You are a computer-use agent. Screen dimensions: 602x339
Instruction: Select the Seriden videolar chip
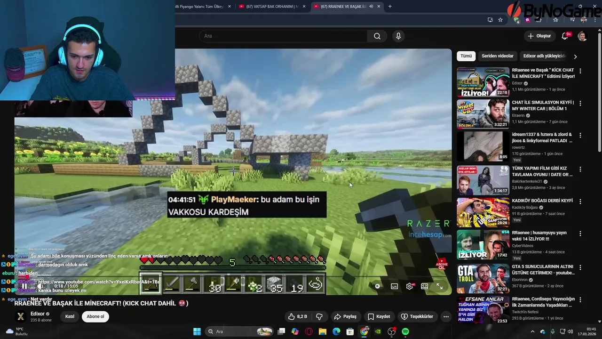pos(498,56)
